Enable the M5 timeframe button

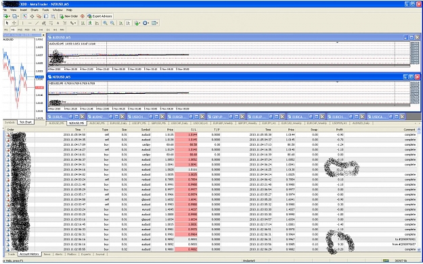pyautogui.click(x=13, y=30)
